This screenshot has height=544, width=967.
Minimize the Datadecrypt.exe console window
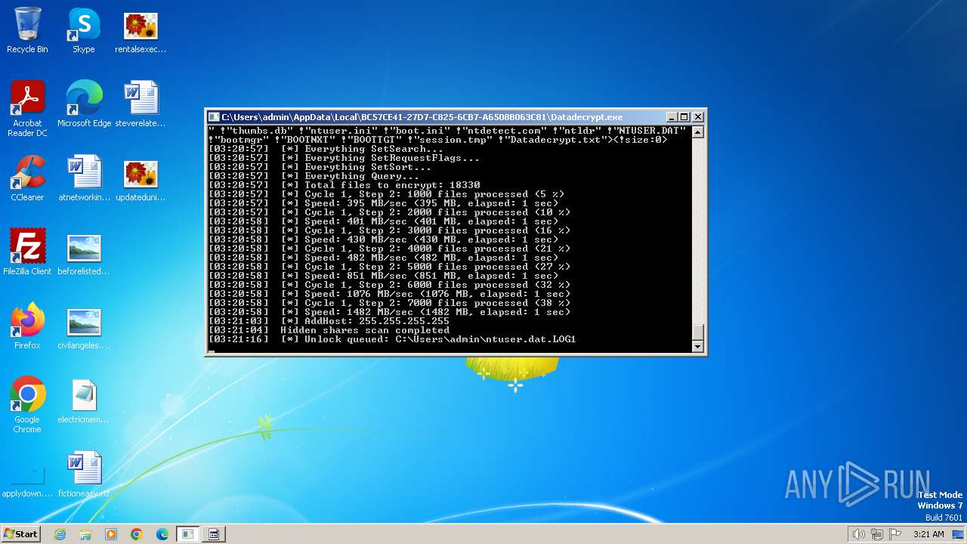(672, 117)
